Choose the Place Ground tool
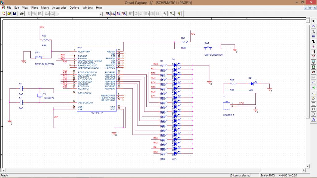The image size is (317, 178). click(314, 61)
